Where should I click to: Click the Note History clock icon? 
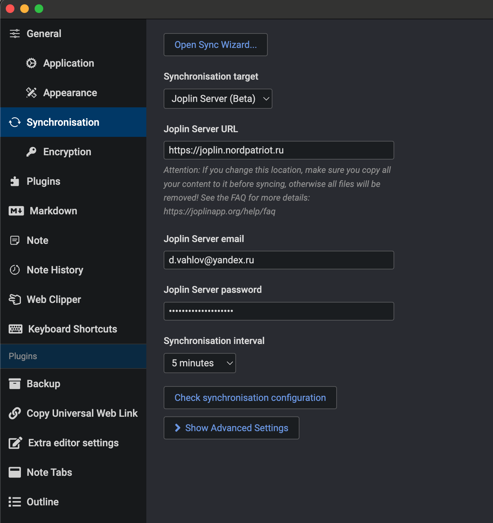(x=15, y=270)
